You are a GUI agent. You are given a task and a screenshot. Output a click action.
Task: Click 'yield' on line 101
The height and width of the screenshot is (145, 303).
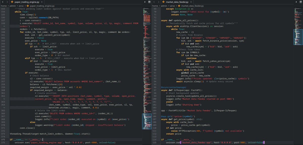pos(169,102)
